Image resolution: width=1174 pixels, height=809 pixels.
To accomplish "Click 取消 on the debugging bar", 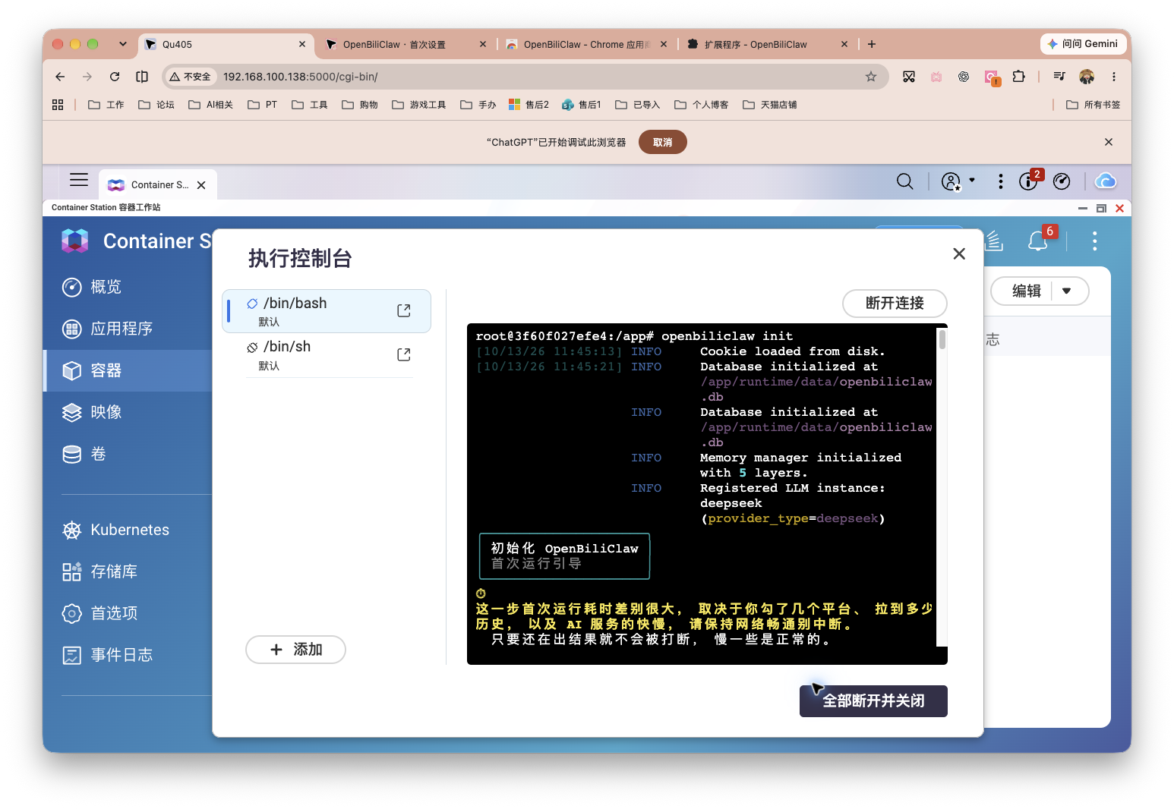I will pos(663,143).
